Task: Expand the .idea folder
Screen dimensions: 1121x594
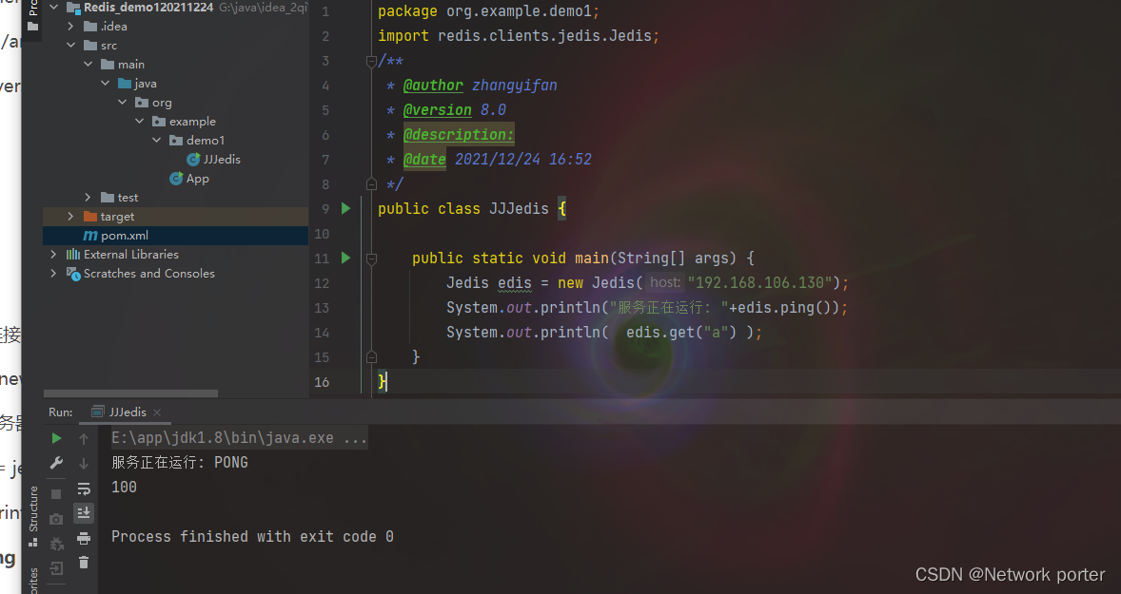Action: 70,27
